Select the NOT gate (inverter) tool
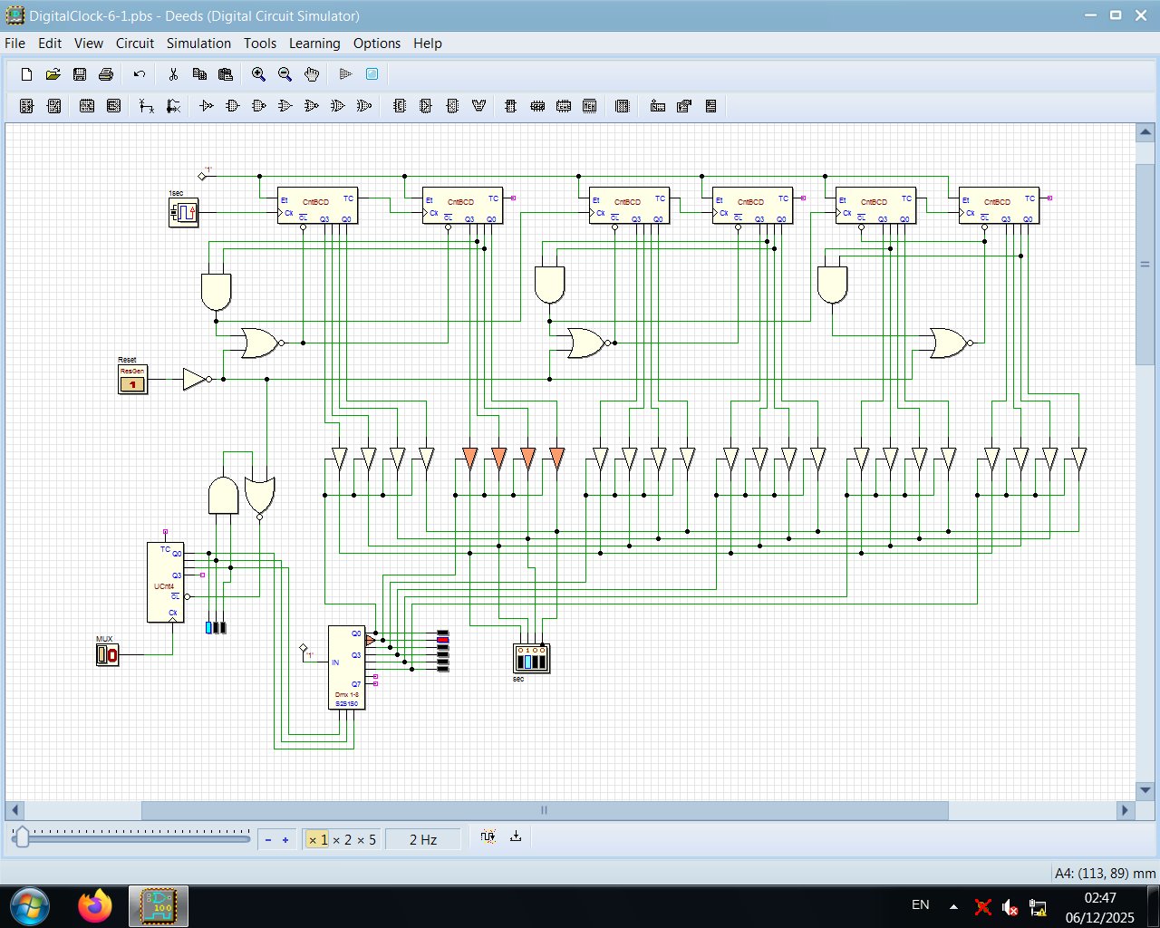Screen dimensions: 1160x928 tap(206, 106)
